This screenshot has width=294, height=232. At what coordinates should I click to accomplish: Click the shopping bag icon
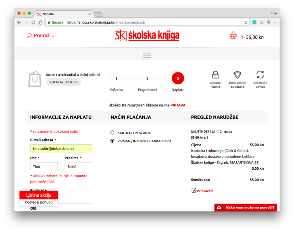[x=34, y=79]
